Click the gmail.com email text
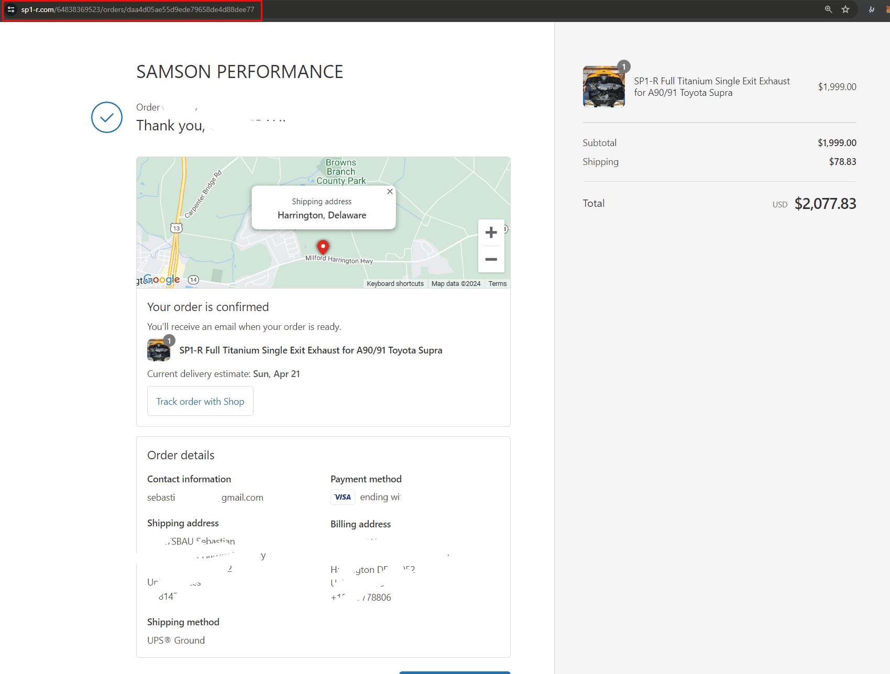 pyautogui.click(x=242, y=498)
